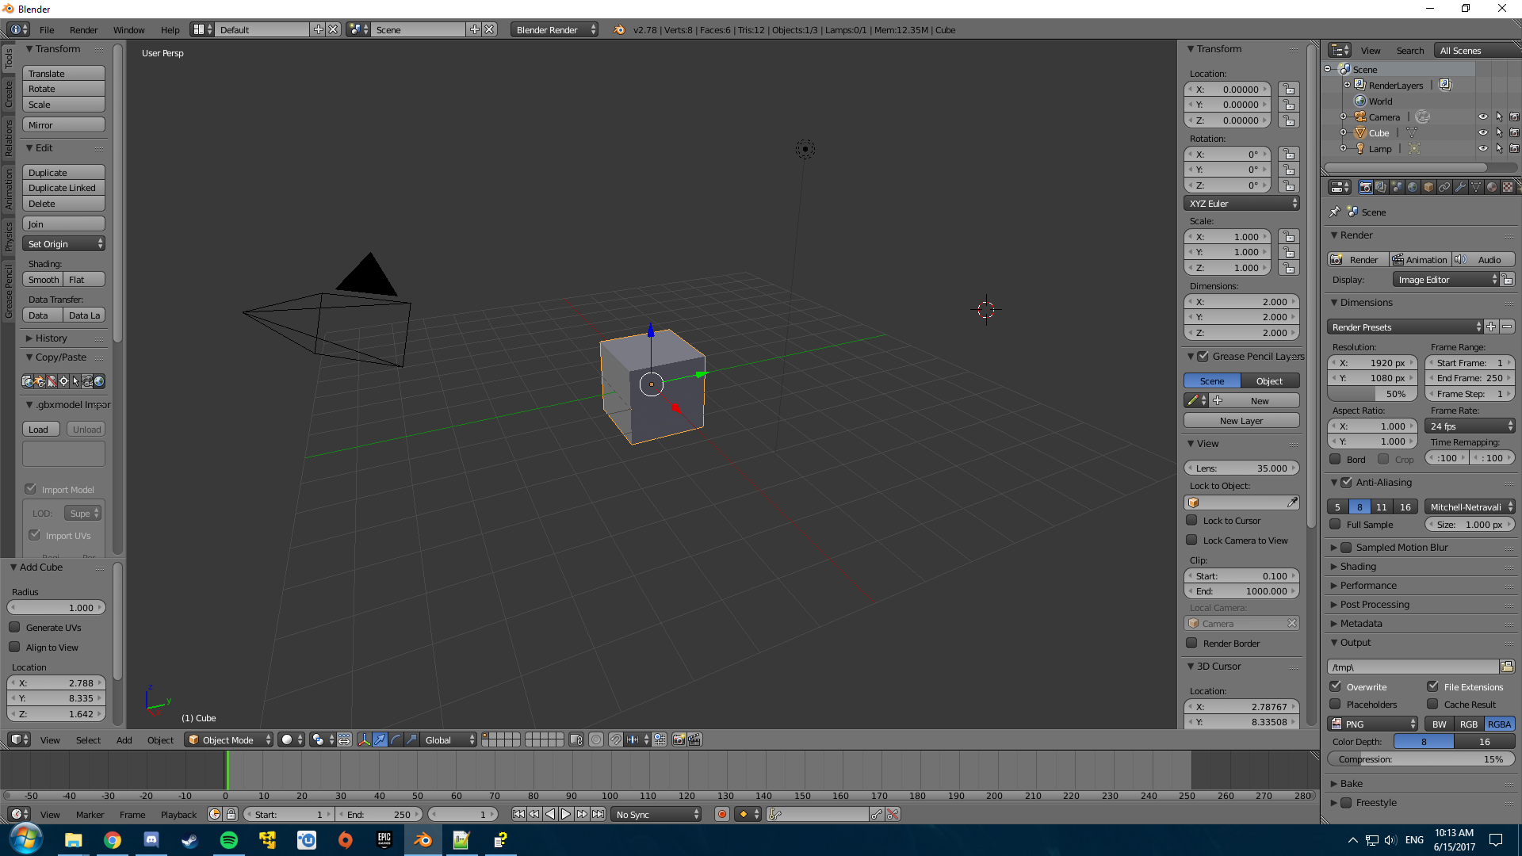The image size is (1522, 856).
Task: Open the Object properties tab (cube icon)
Action: [x=1428, y=187]
